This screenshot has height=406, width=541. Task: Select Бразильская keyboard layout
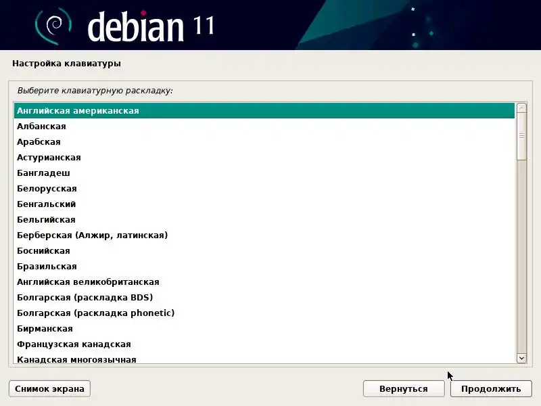[x=264, y=266]
